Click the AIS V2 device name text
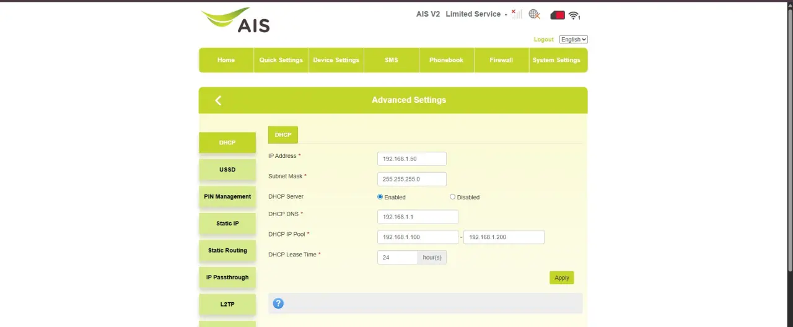The image size is (793, 327). [428, 14]
